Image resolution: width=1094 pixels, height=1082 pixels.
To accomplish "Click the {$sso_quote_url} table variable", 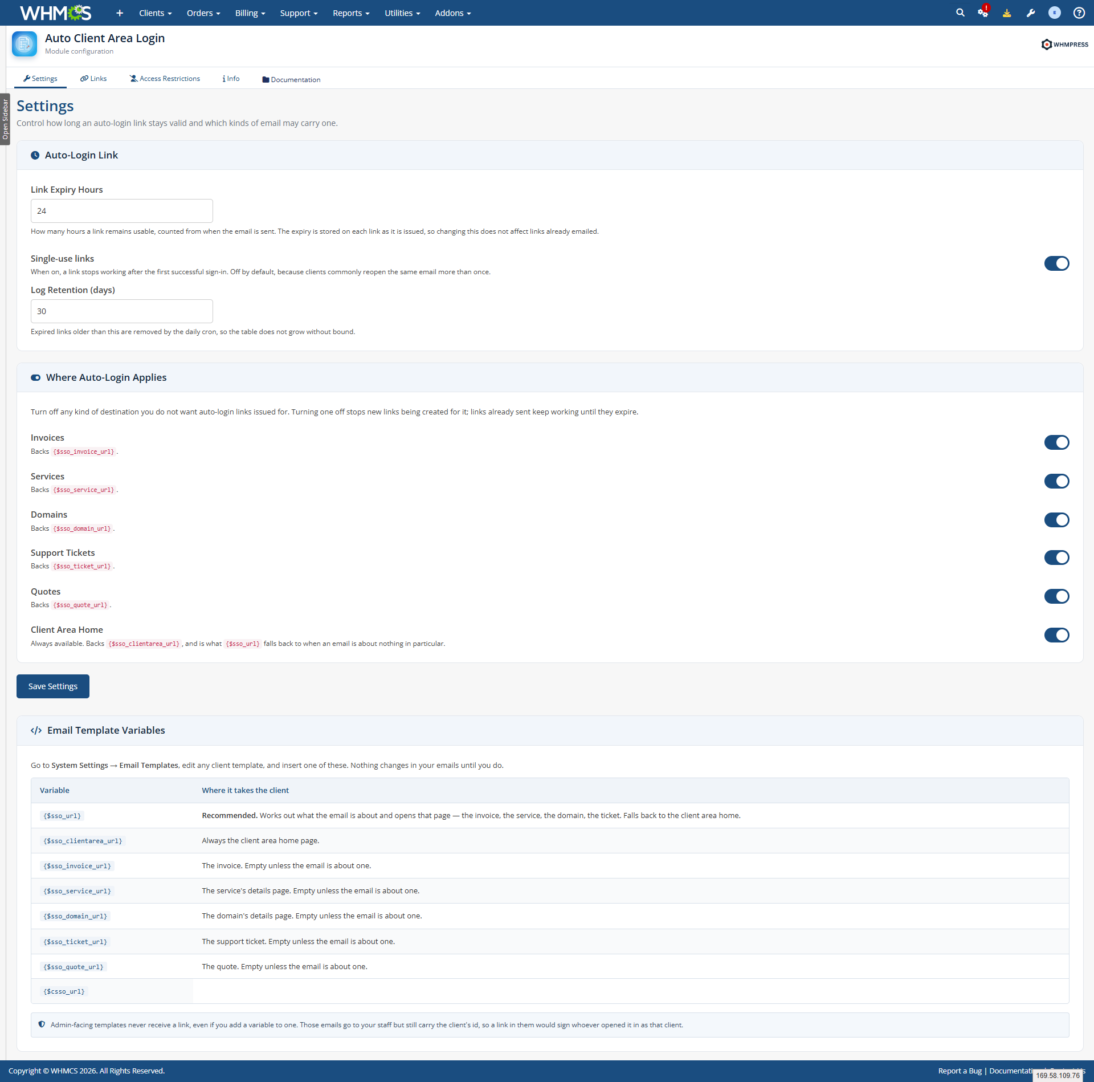I will pos(74,967).
